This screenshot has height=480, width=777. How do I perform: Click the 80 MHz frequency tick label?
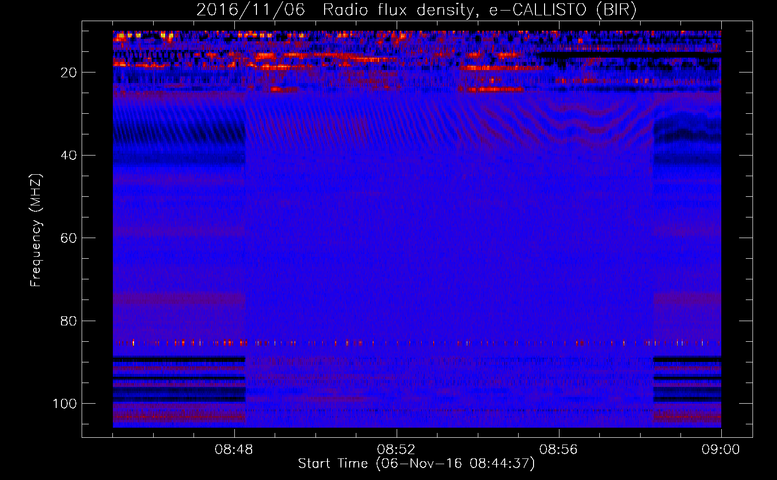click(x=69, y=321)
